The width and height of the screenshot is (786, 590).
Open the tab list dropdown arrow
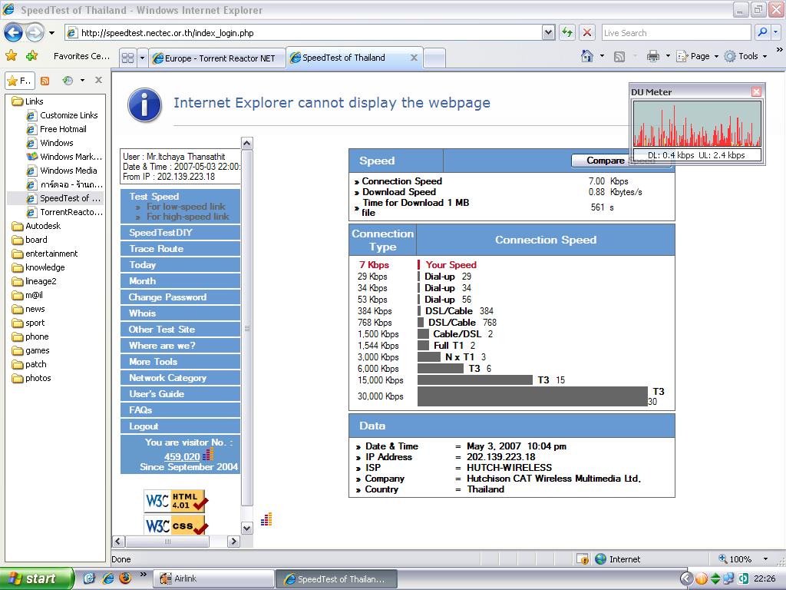click(x=142, y=58)
